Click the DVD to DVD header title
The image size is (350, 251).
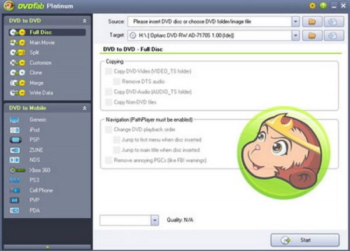pyautogui.click(x=25, y=21)
